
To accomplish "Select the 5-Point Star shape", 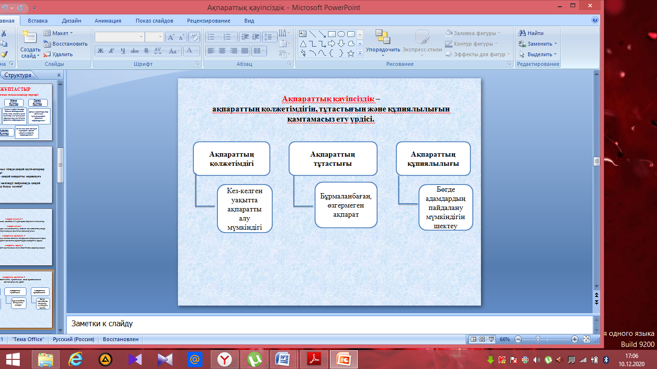I will 351,53.
